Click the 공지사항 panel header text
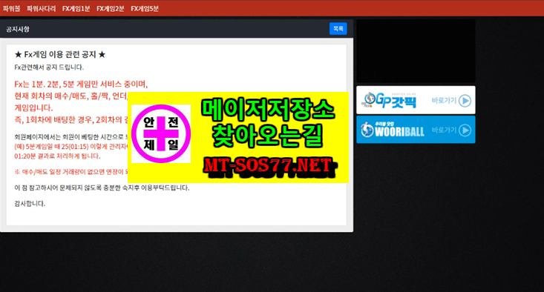 [18, 29]
